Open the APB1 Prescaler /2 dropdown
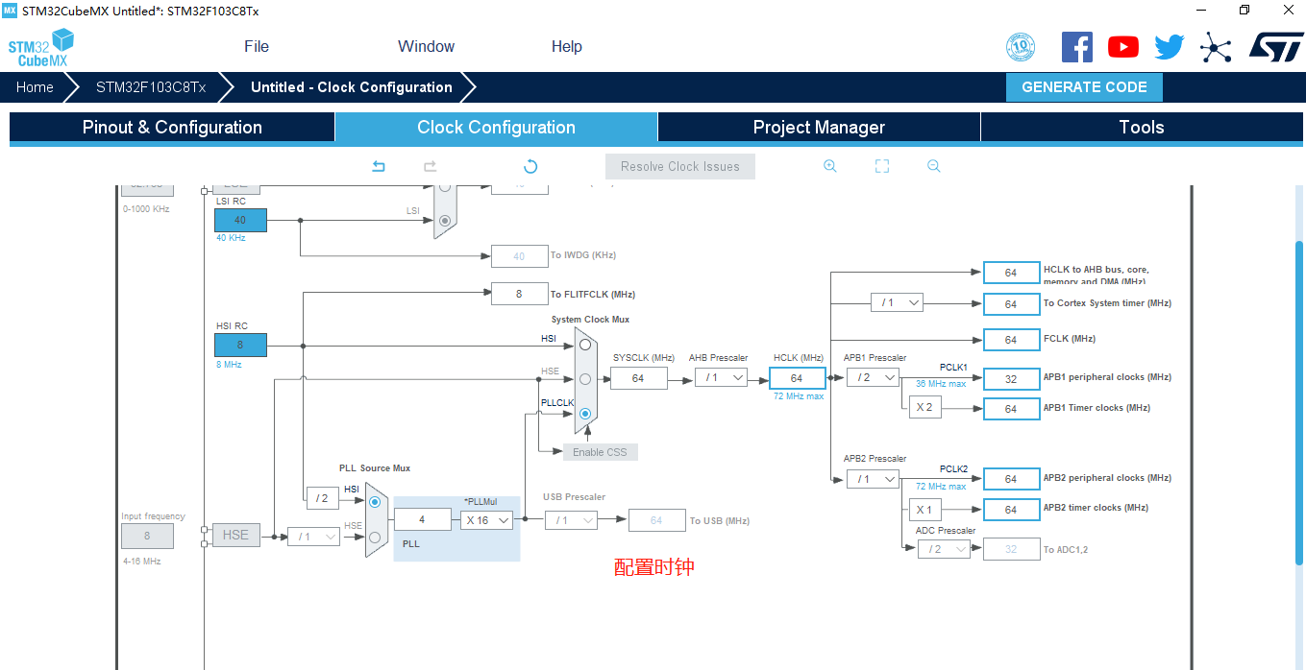The width and height of the screenshot is (1306, 670). [873, 378]
